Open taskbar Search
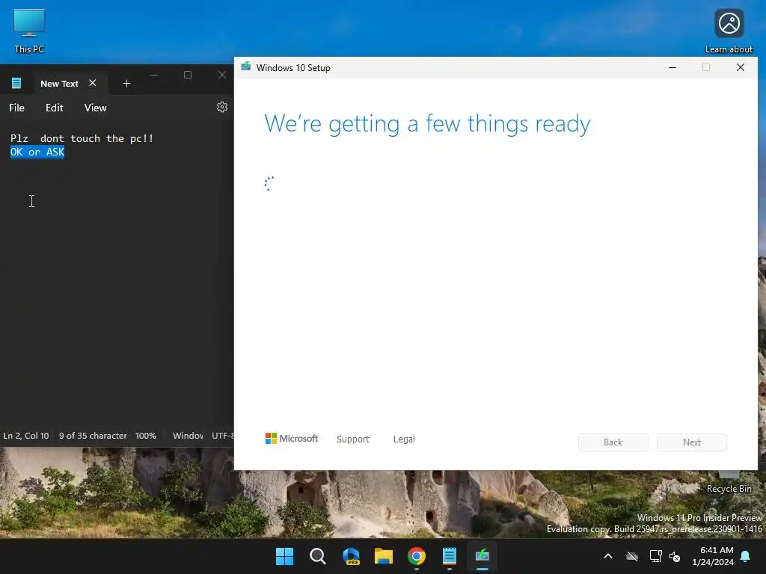The image size is (766, 574). (x=317, y=556)
